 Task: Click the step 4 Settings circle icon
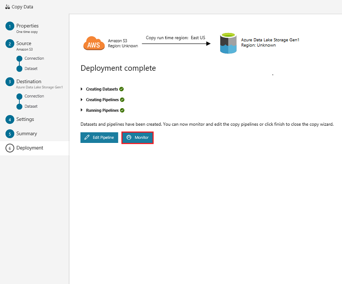[x=10, y=120]
